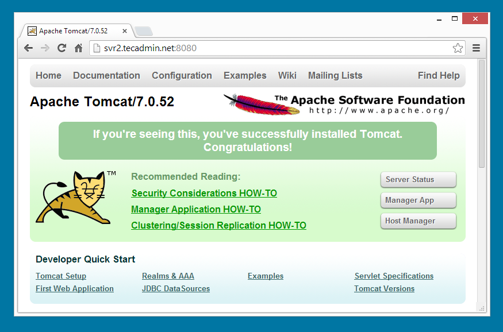The height and width of the screenshot is (332, 503).
Task: Reload the page with the refresh icon
Action: 62,48
